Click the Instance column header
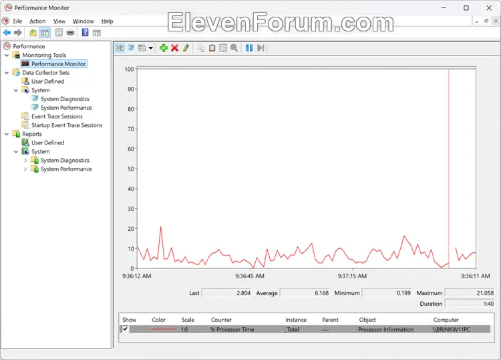 click(295, 320)
